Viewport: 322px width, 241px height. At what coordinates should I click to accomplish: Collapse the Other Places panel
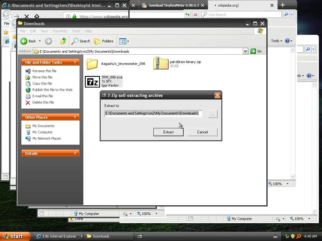coord(75,117)
